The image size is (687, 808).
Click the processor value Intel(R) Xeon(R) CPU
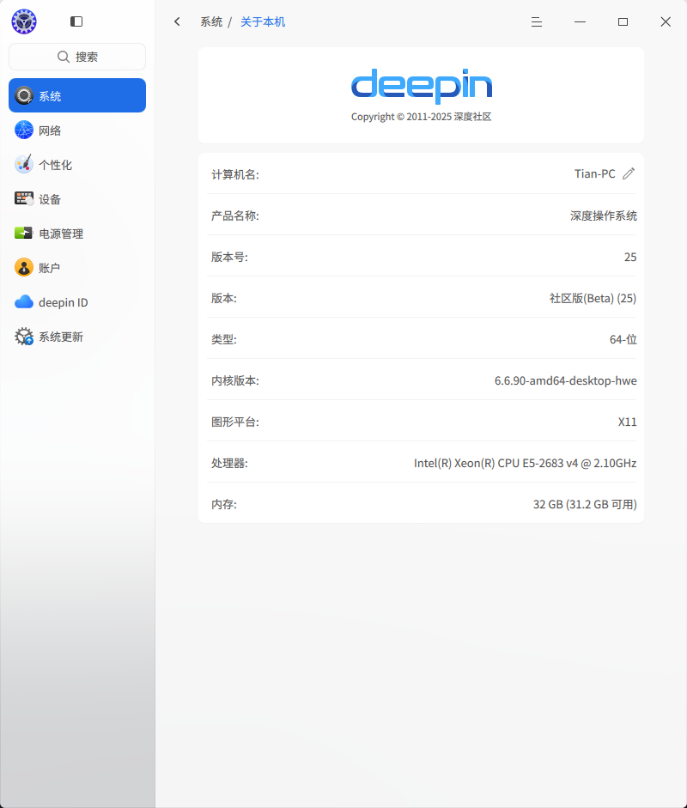click(526, 463)
